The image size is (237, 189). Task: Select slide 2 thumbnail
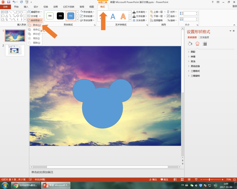pos(15,50)
